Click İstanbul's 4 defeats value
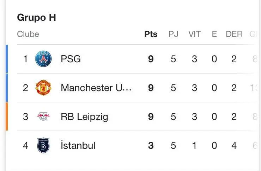 coord(234,145)
